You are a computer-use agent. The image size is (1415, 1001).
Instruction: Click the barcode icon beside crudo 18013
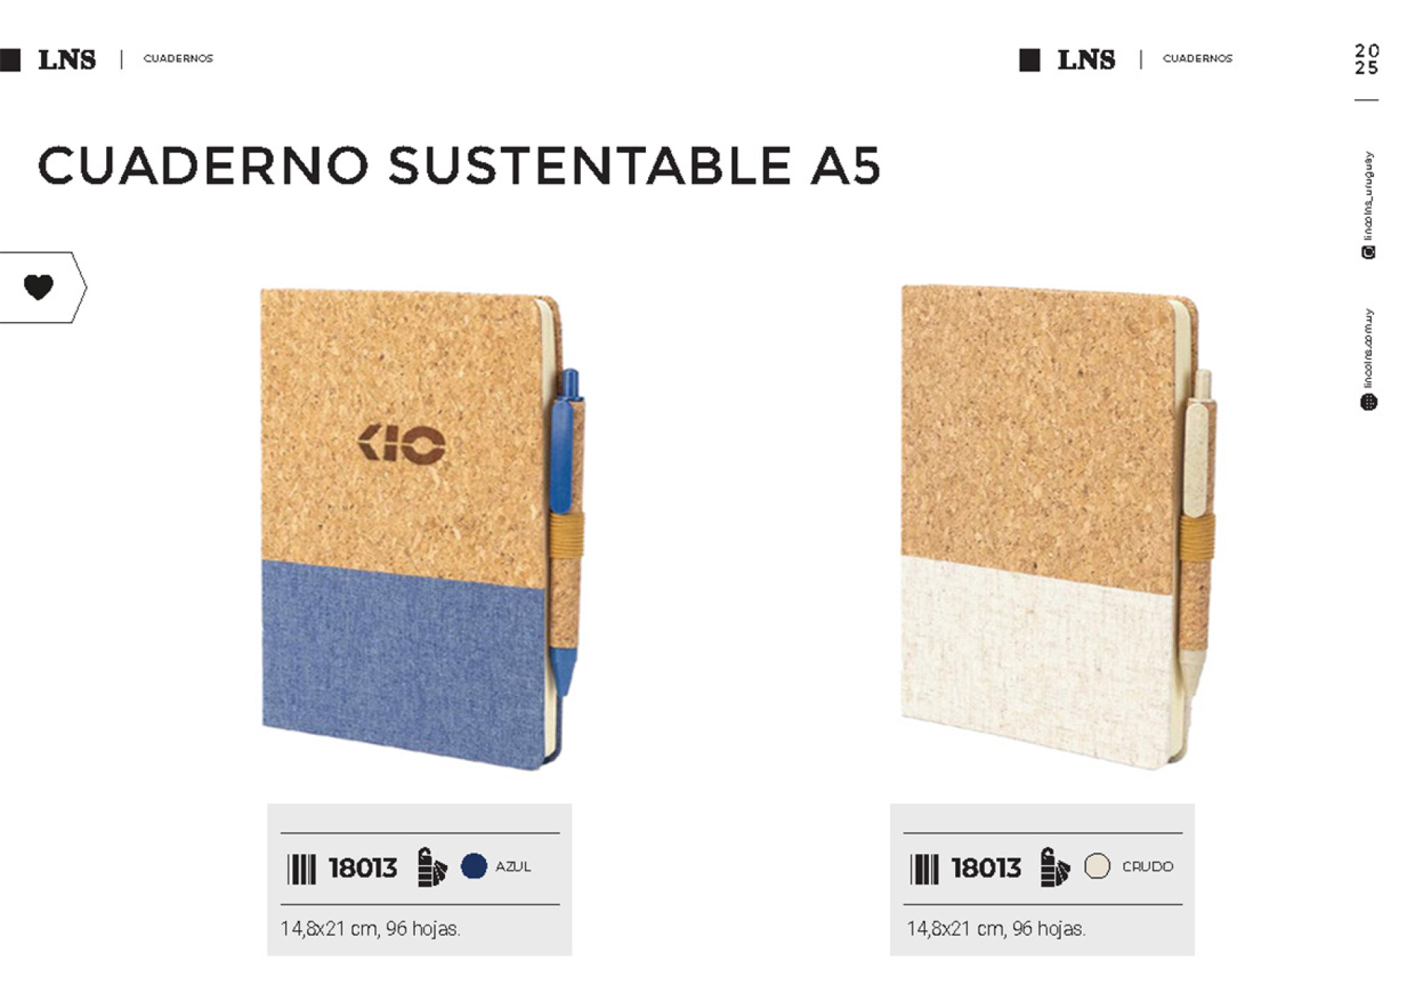(x=924, y=869)
